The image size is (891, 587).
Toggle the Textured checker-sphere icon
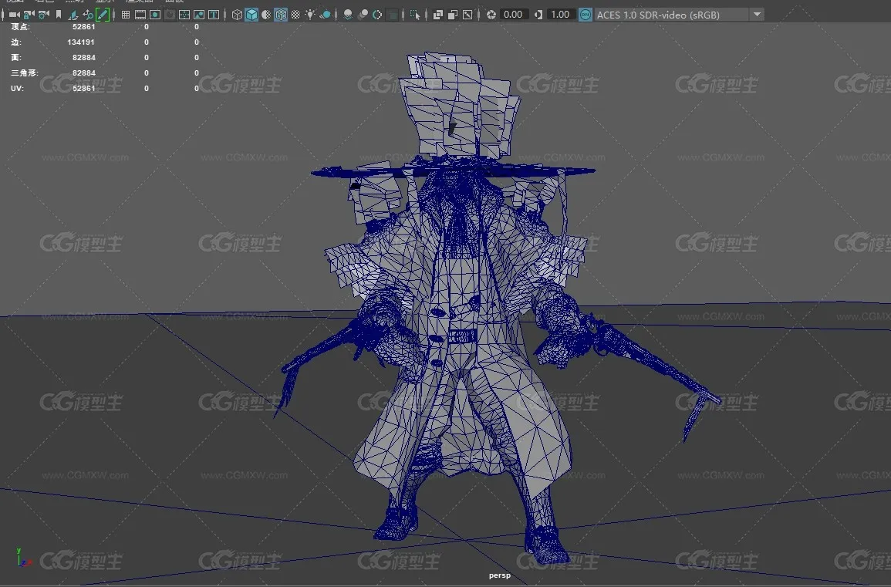(295, 15)
